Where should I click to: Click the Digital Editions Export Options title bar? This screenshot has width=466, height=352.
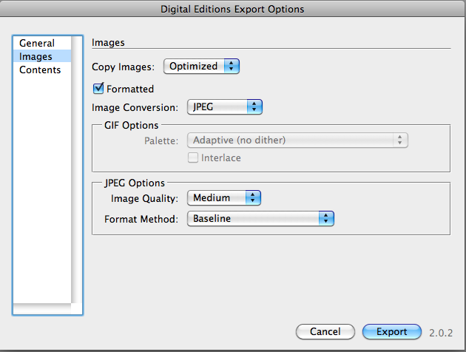coord(232,10)
